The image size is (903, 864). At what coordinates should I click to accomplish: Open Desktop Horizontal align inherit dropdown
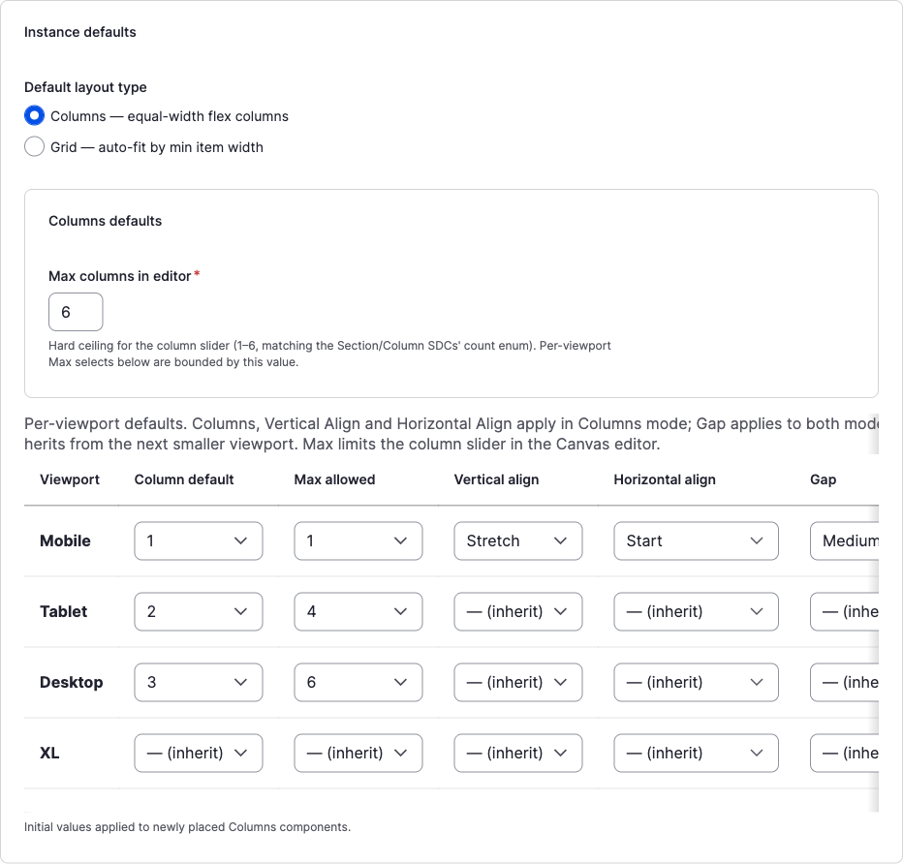pos(697,683)
